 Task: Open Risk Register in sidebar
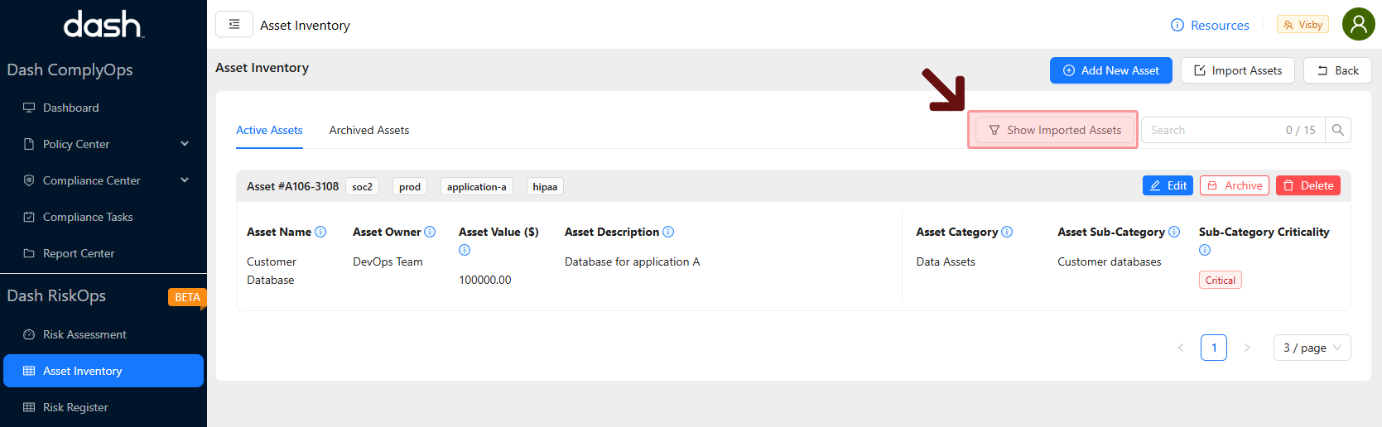tap(75, 407)
